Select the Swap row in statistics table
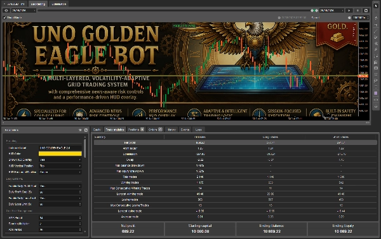Image resolution: width=381 pixels, height=239 pixels. [x=235, y=160]
